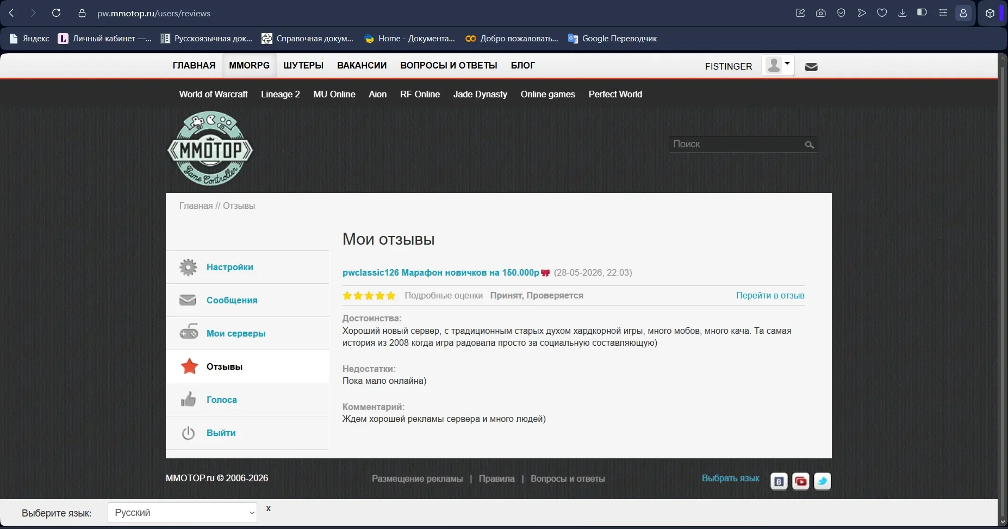
Task: Click the Выбрать язык footer link
Action: (731, 478)
